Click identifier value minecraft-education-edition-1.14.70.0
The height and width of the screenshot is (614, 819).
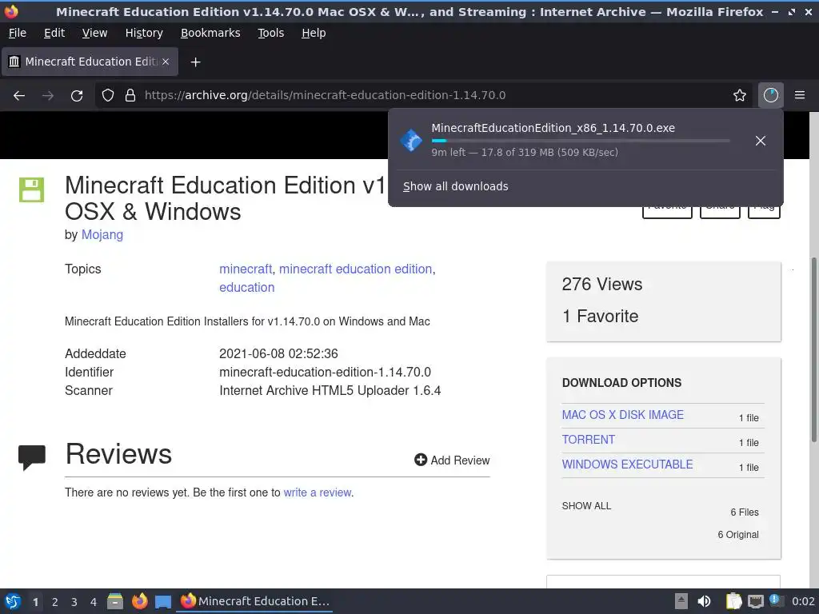[x=325, y=373]
